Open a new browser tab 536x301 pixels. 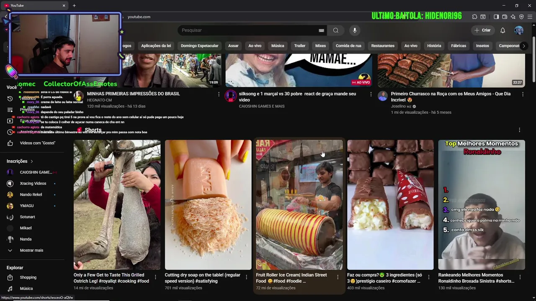coord(74,5)
